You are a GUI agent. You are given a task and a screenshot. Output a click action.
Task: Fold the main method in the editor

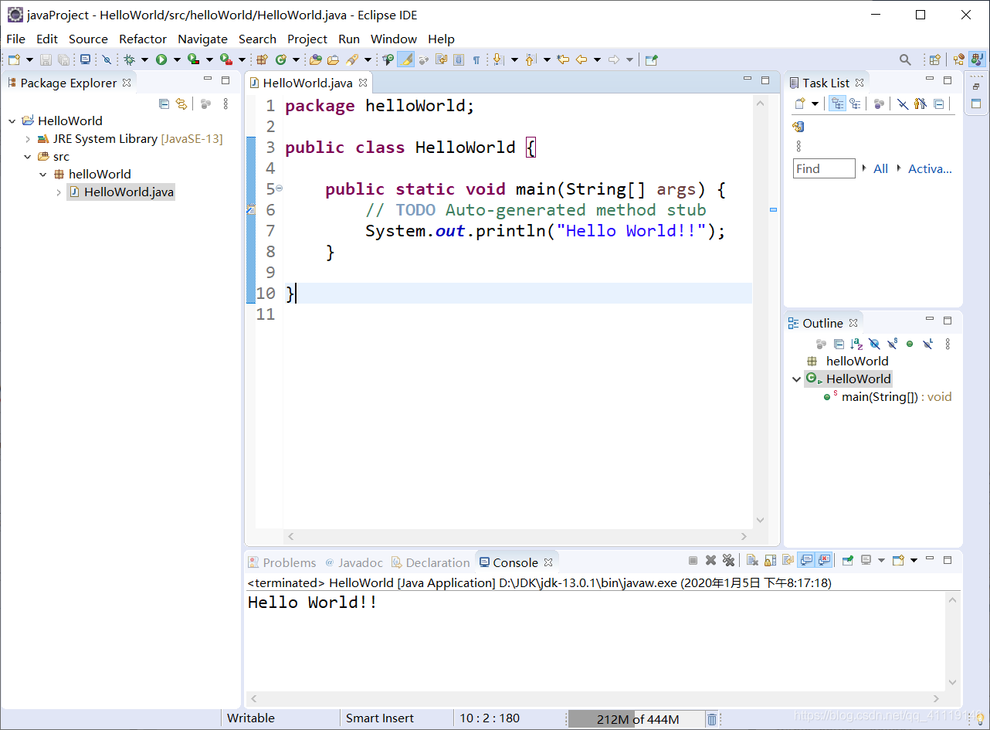coord(279,188)
